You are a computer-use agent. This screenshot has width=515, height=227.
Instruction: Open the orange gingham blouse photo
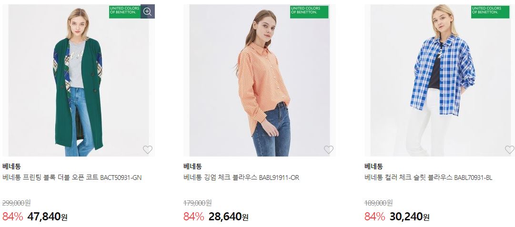[x=260, y=80]
